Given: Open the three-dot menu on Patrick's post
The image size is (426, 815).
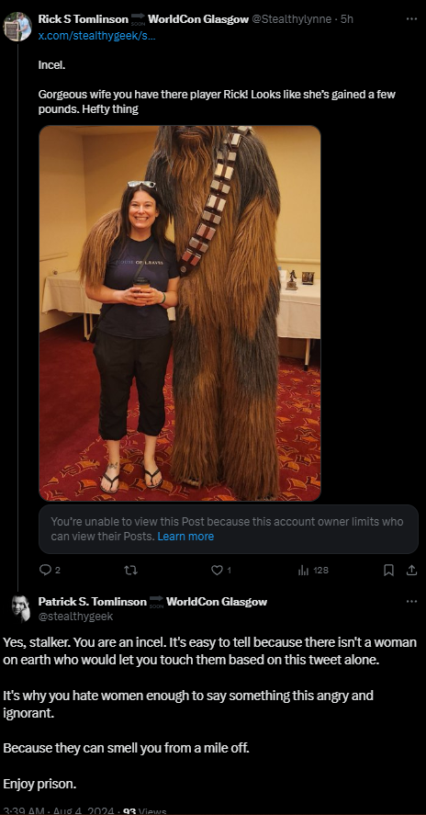Looking at the screenshot, I should pos(411,602).
